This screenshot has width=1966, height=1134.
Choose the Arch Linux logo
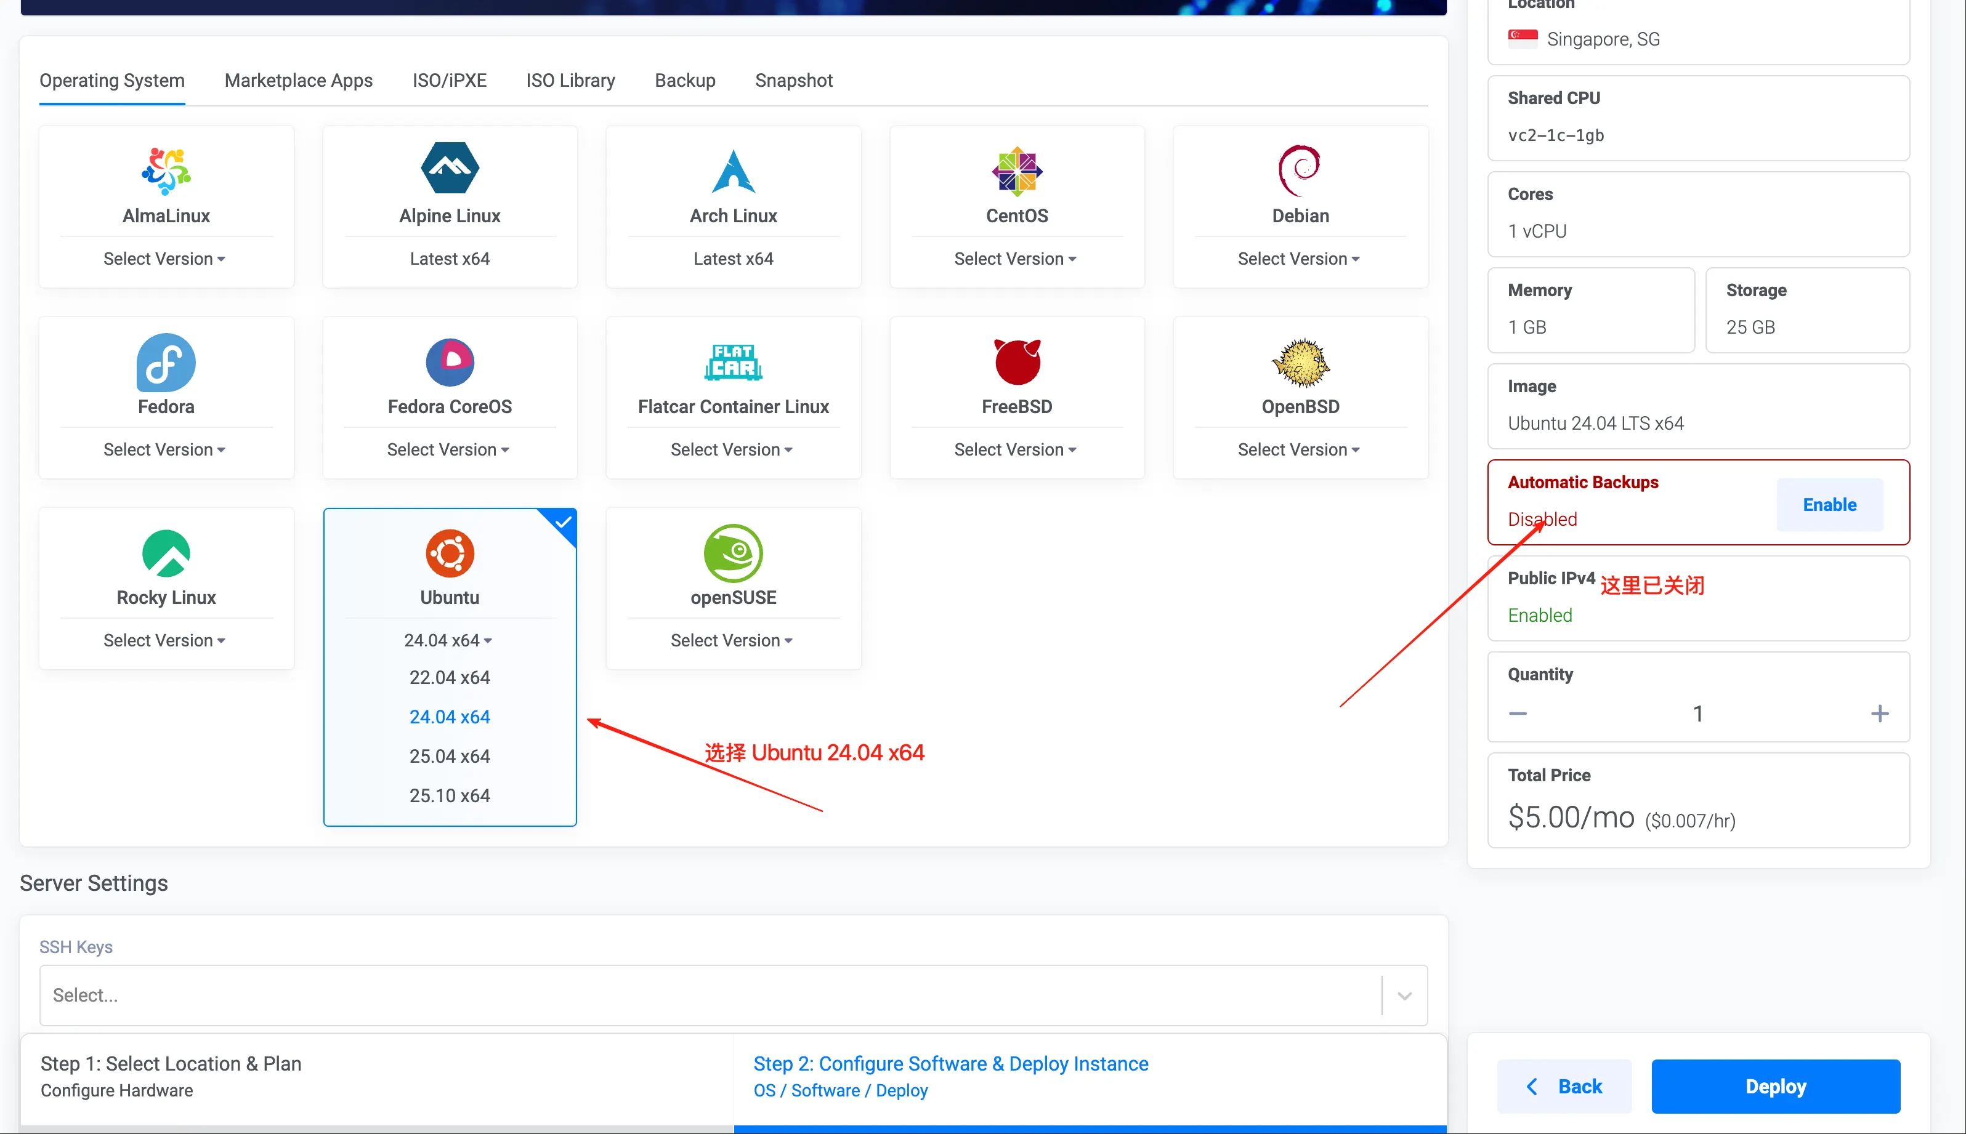pos(734,171)
